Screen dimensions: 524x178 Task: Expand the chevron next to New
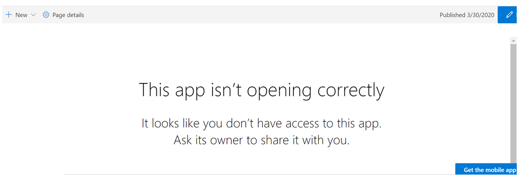(x=33, y=15)
